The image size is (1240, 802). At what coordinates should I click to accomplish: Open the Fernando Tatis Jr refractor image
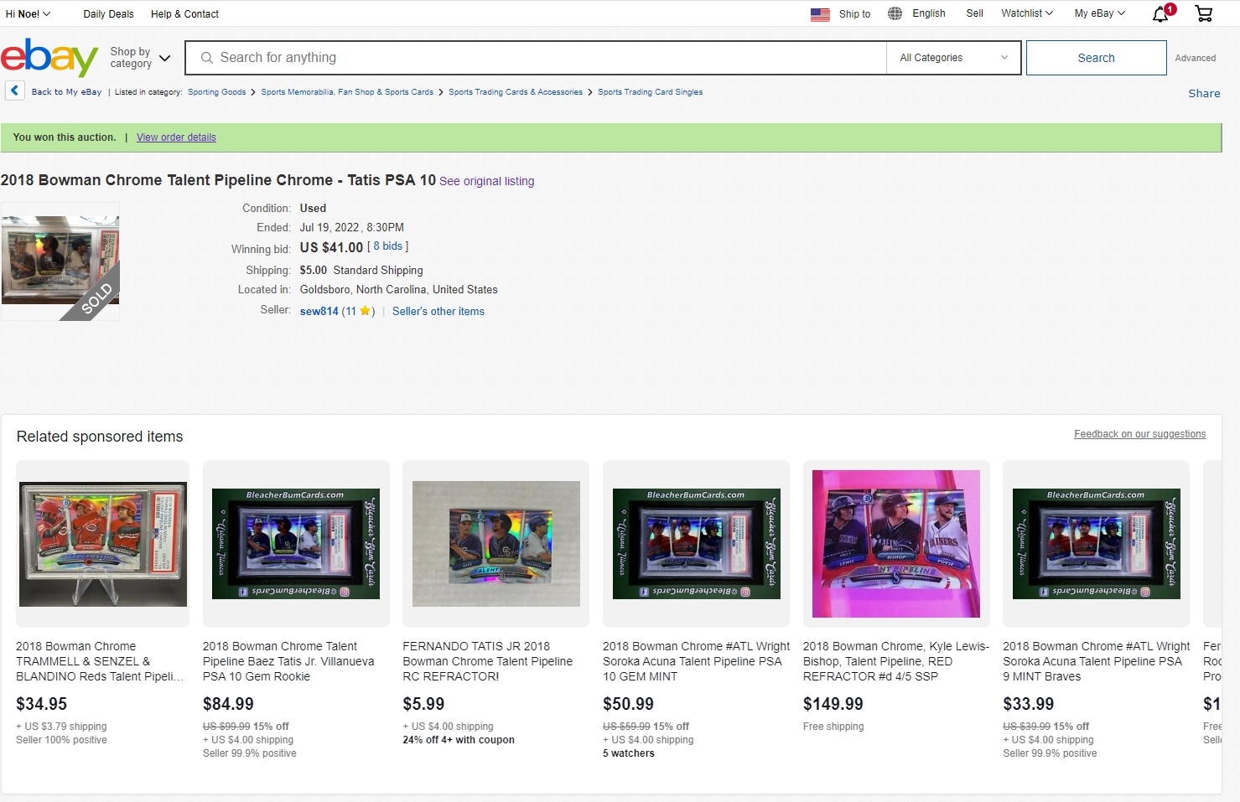tap(495, 544)
